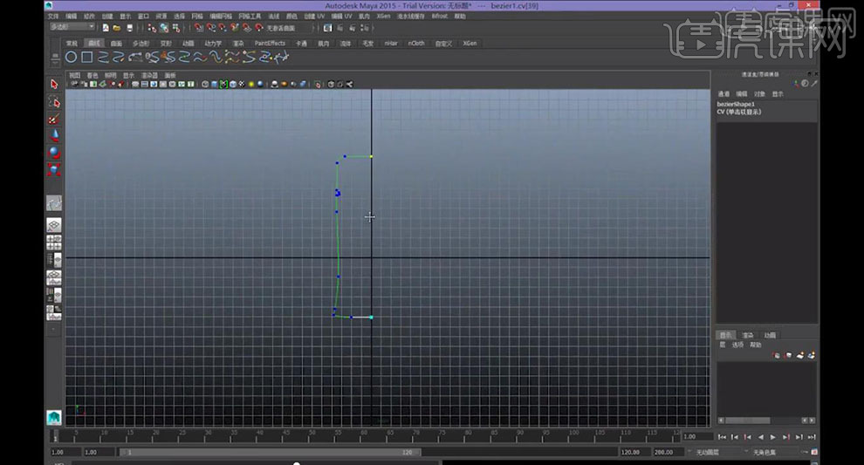The height and width of the screenshot is (465, 864).
Task: Activate the Scale tool cube icon
Action: pyautogui.click(x=54, y=170)
